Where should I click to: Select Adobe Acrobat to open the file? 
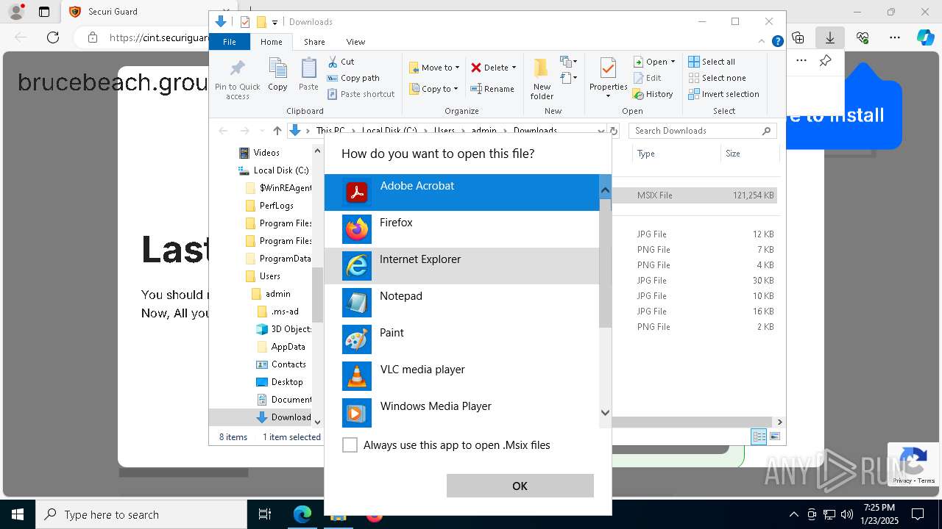[461, 192]
